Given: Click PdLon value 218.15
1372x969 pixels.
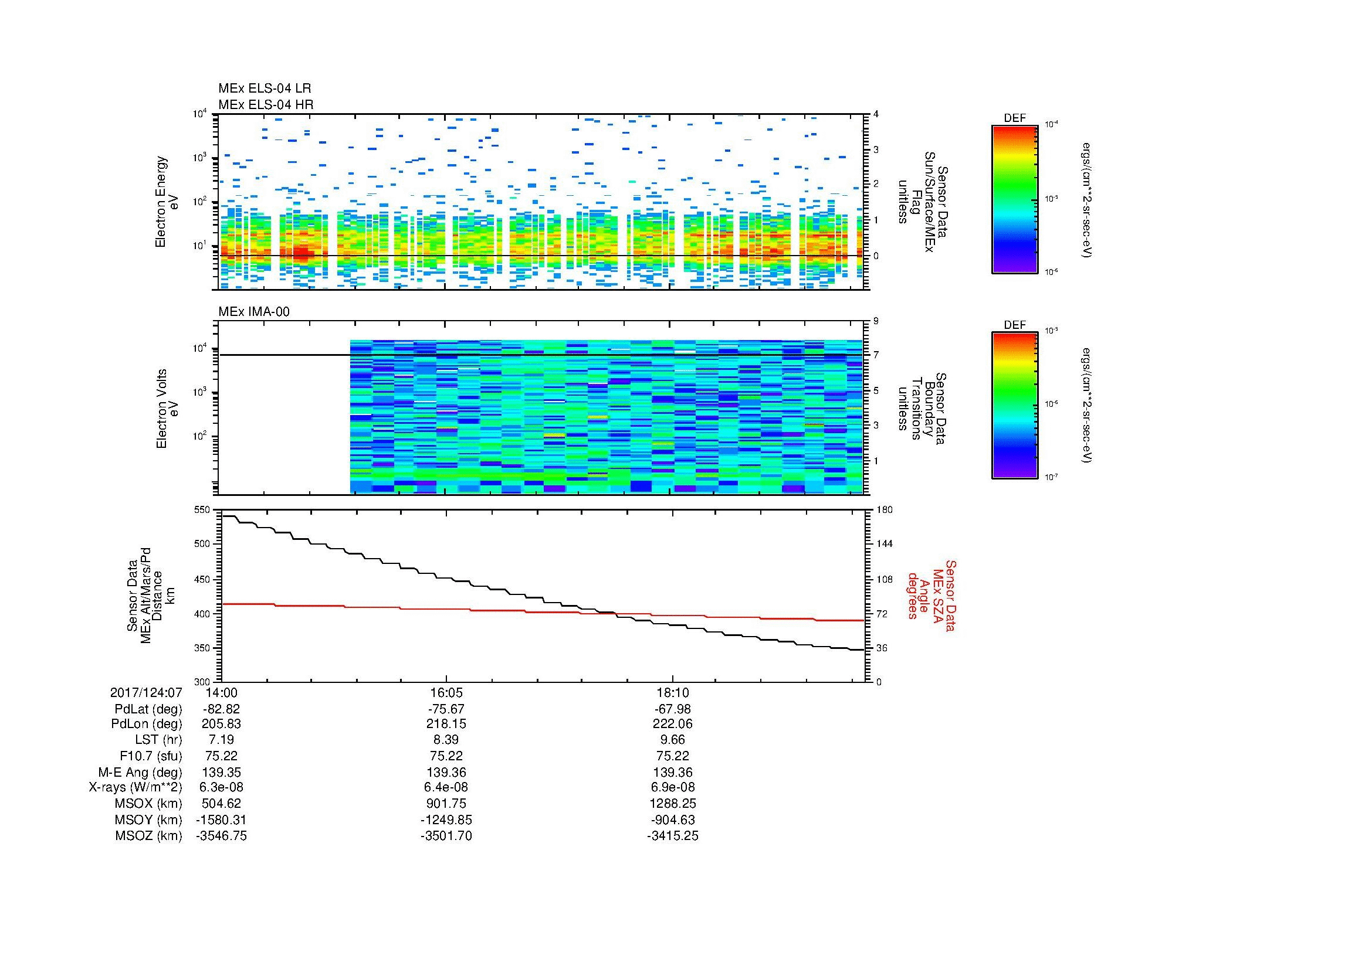Looking at the screenshot, I should [446, 724].
